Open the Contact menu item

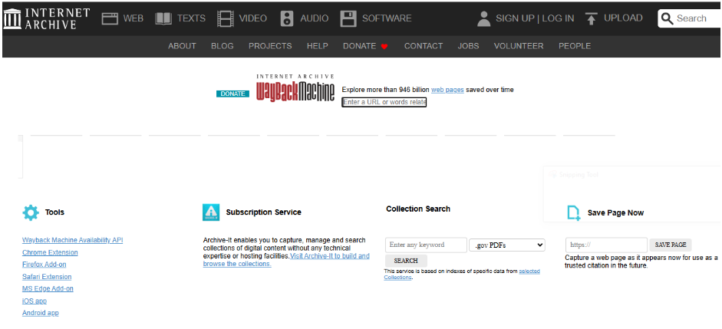point(424,46)
